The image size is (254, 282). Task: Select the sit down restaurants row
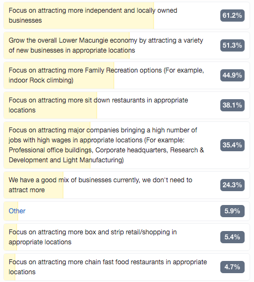click(x=126, y=105)
